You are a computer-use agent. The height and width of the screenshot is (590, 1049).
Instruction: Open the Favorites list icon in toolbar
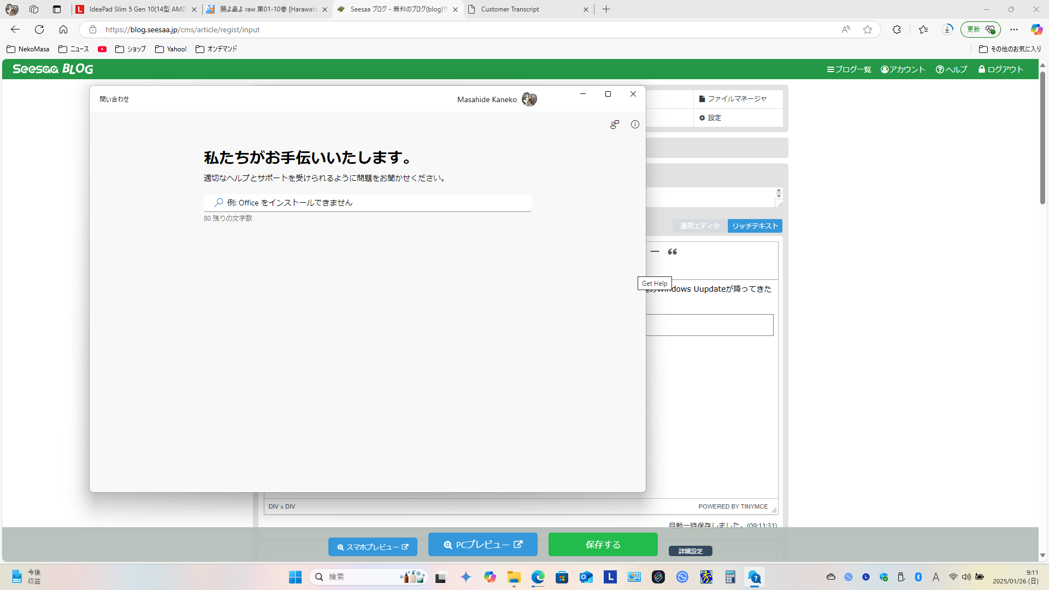tap(923, 29)
